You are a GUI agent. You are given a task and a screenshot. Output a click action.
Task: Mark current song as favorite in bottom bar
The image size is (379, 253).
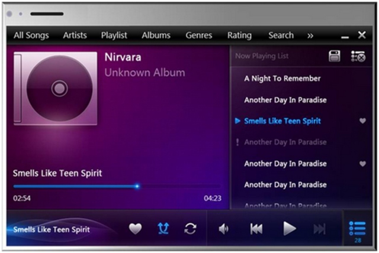136,229
